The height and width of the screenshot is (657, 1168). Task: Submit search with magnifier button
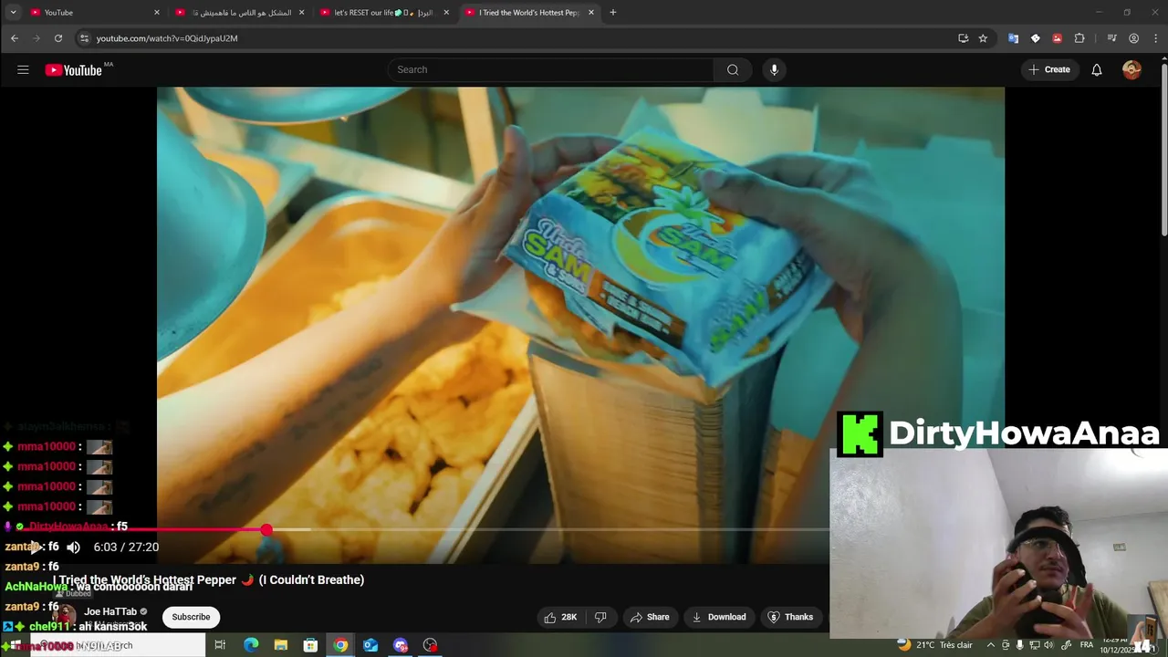(x=733, y=69)
